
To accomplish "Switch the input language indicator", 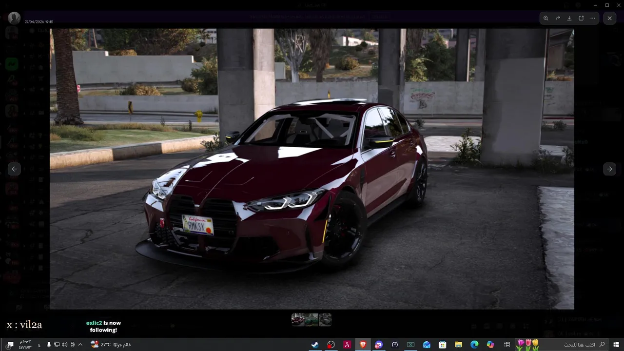I will tap(39, 345).
